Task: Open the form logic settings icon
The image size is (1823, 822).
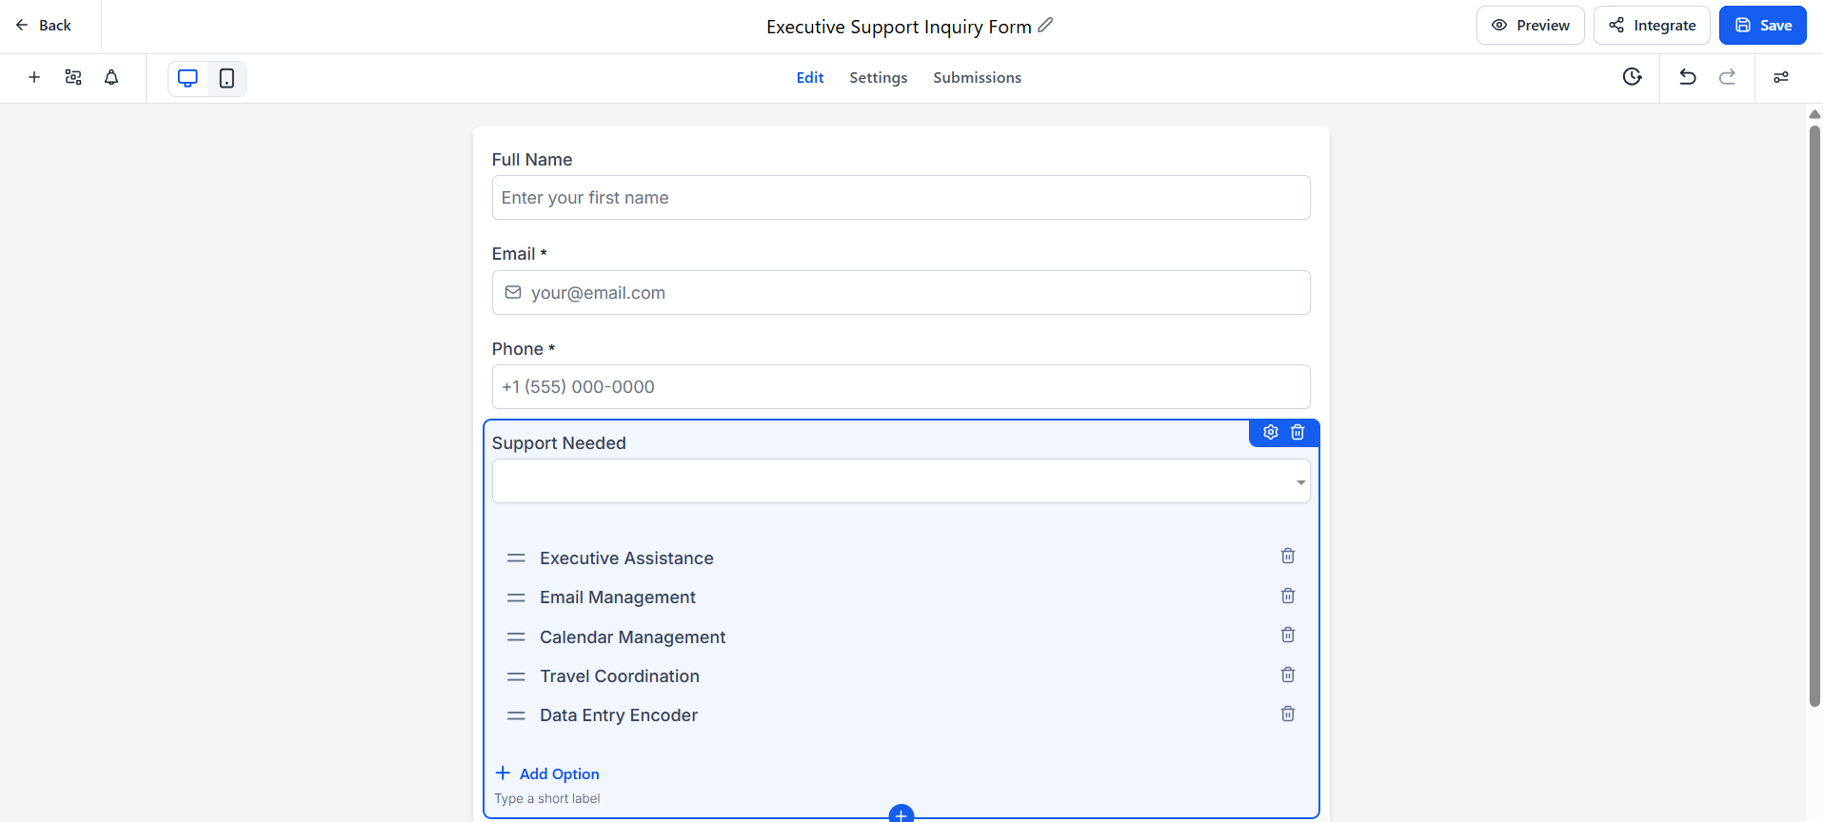Action: pyautogui.click(x=73, y=77)
